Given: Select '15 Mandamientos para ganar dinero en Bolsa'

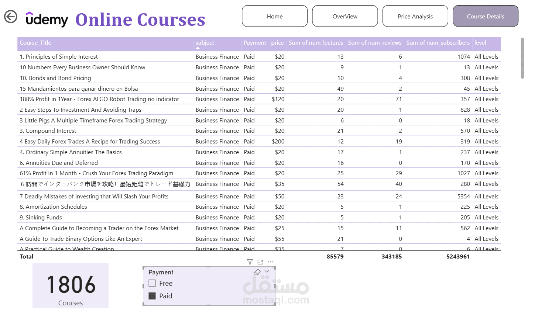Looking at the screenshot, I should (x=259, y=89).
